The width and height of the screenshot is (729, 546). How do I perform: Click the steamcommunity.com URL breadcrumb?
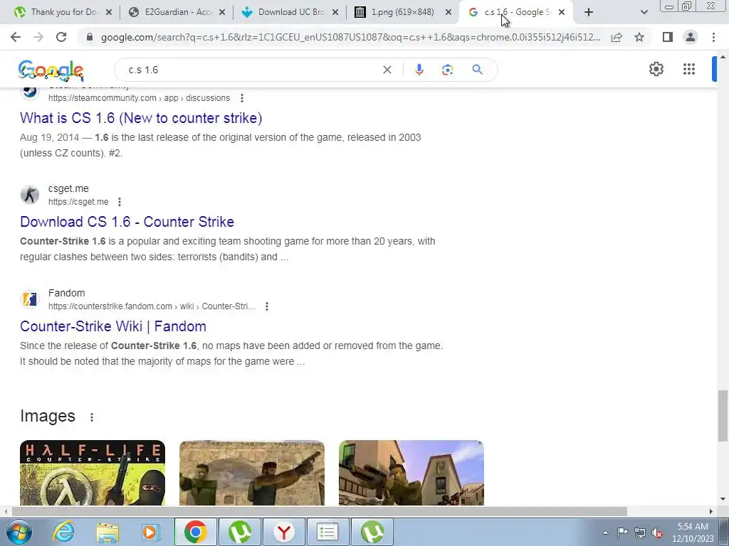(139, 98)
